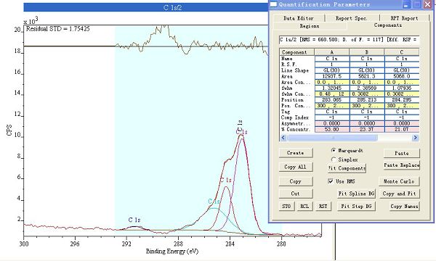436x261 pixels.
Task: Click Area value 5821.3 in column B
Action: click(x=367, y=76)
